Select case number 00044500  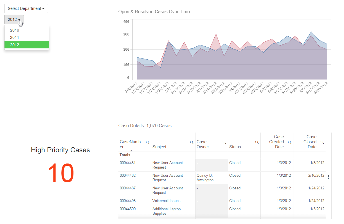128,209
